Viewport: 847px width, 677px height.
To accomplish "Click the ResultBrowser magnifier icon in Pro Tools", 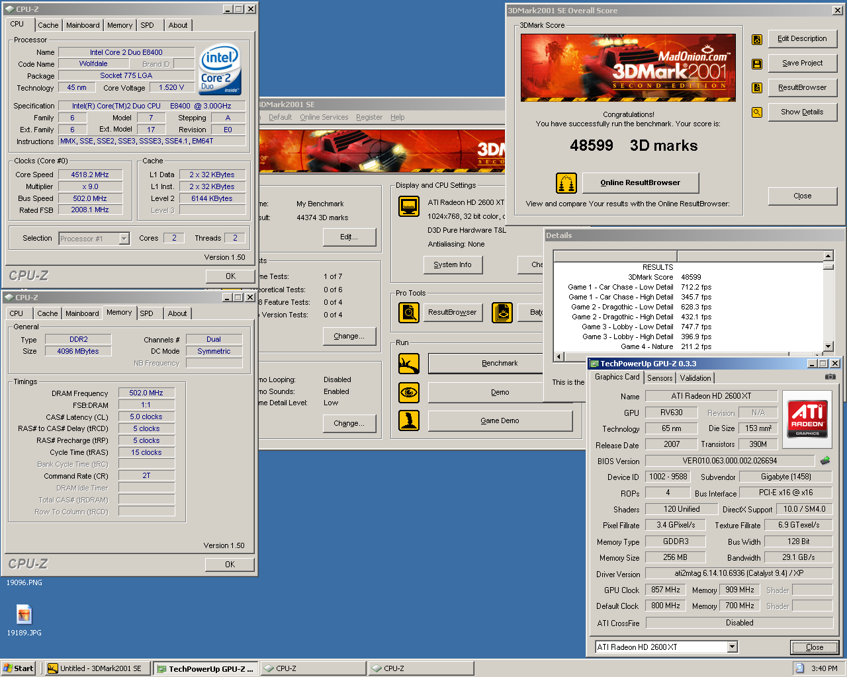I will click(x=409, y=313).
